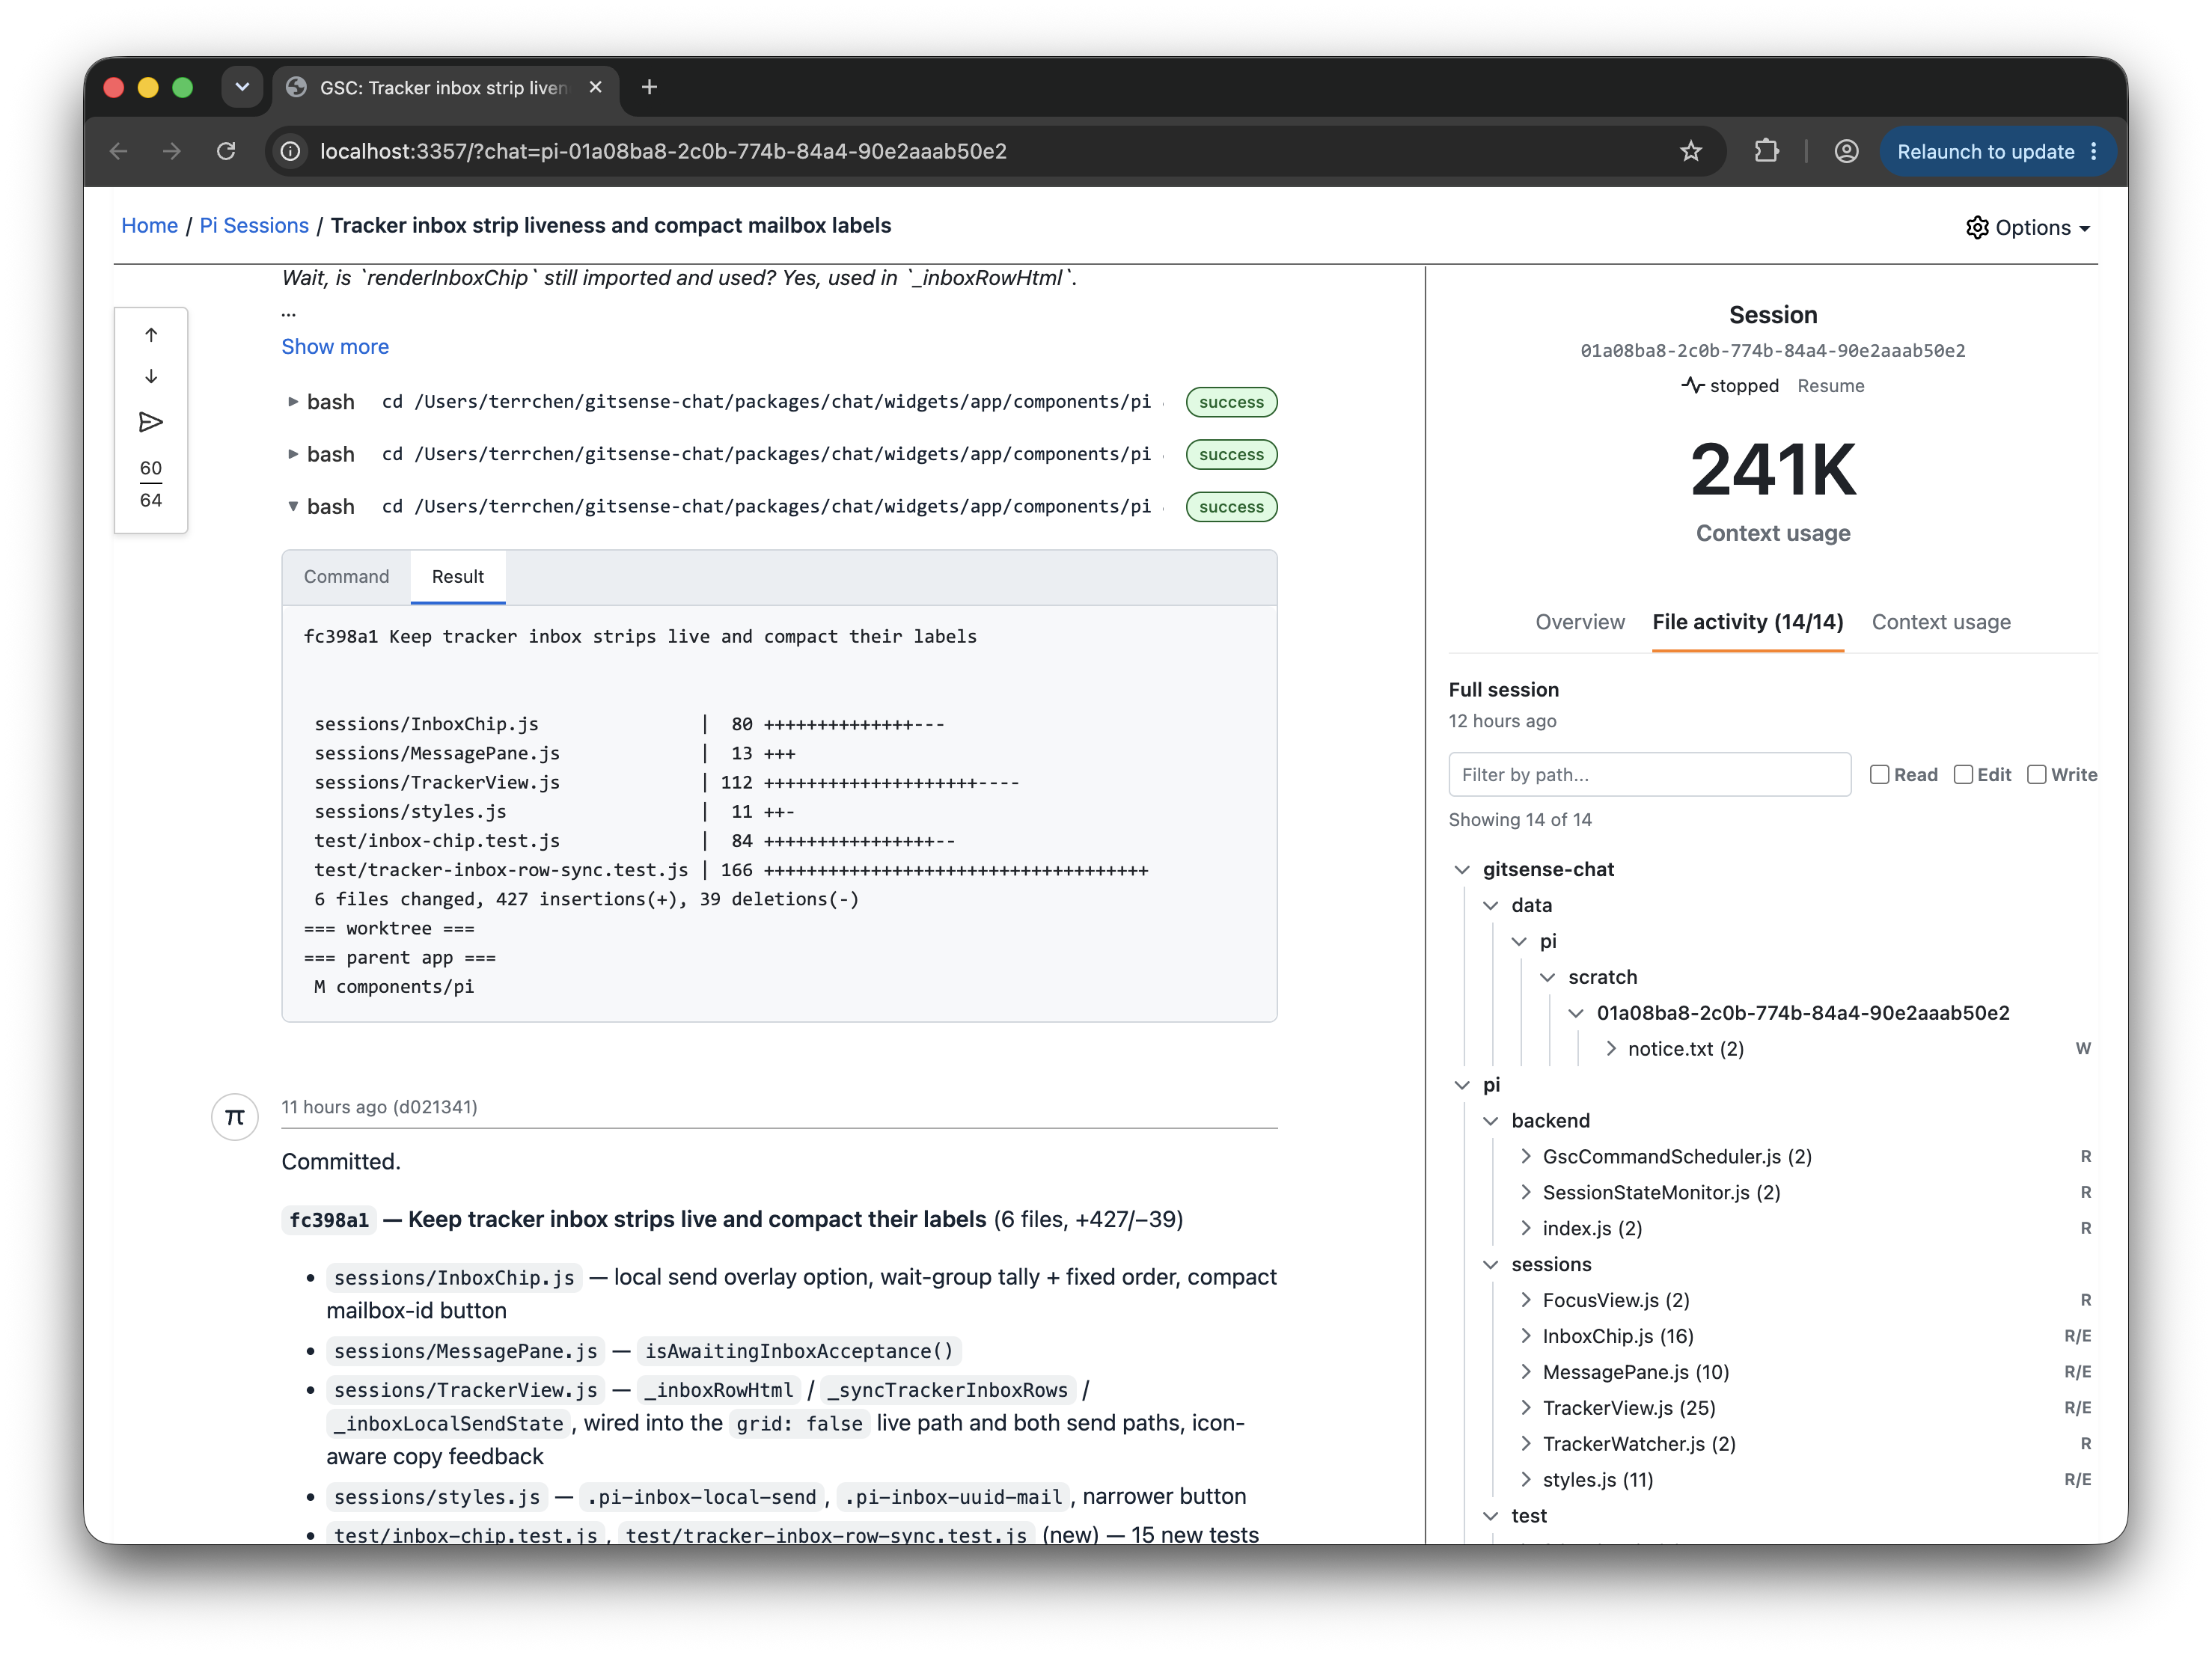The width and height of the screenshot is (2212, 1655).
Task: Click Relaunch to update button
Action: pos(1985,151)
